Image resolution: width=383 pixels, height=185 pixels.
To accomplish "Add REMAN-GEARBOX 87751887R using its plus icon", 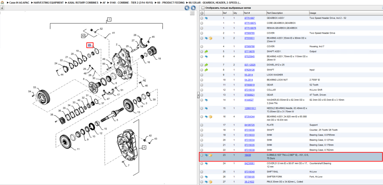I will [x=202, y=28].
